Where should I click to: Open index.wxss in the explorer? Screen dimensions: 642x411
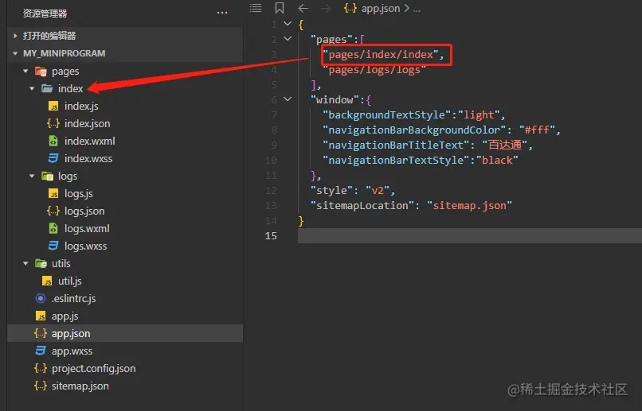click(88, 158)
